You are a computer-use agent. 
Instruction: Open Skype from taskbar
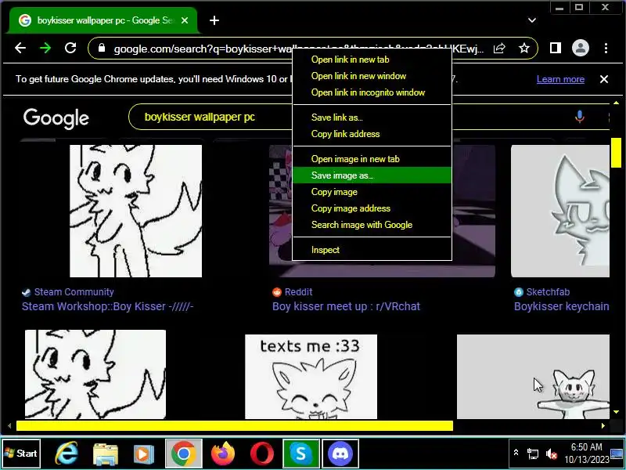301,454
